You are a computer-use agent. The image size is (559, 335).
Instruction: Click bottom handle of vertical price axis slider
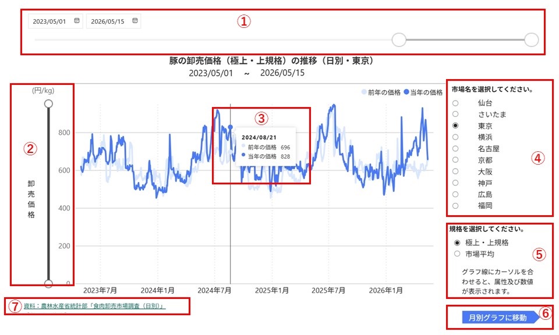[48, 284]
